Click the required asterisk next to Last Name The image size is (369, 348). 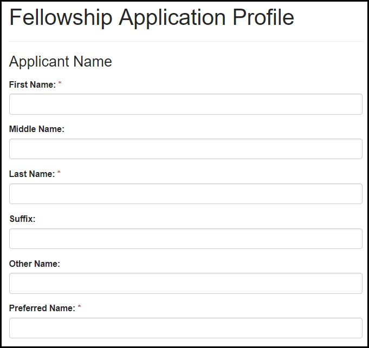(60, 174)
